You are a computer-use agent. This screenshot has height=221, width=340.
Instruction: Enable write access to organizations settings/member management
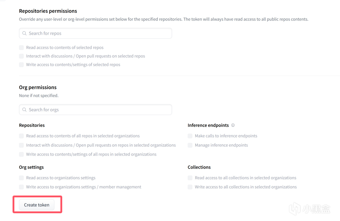pyautogui.click(x=22, y=187)
